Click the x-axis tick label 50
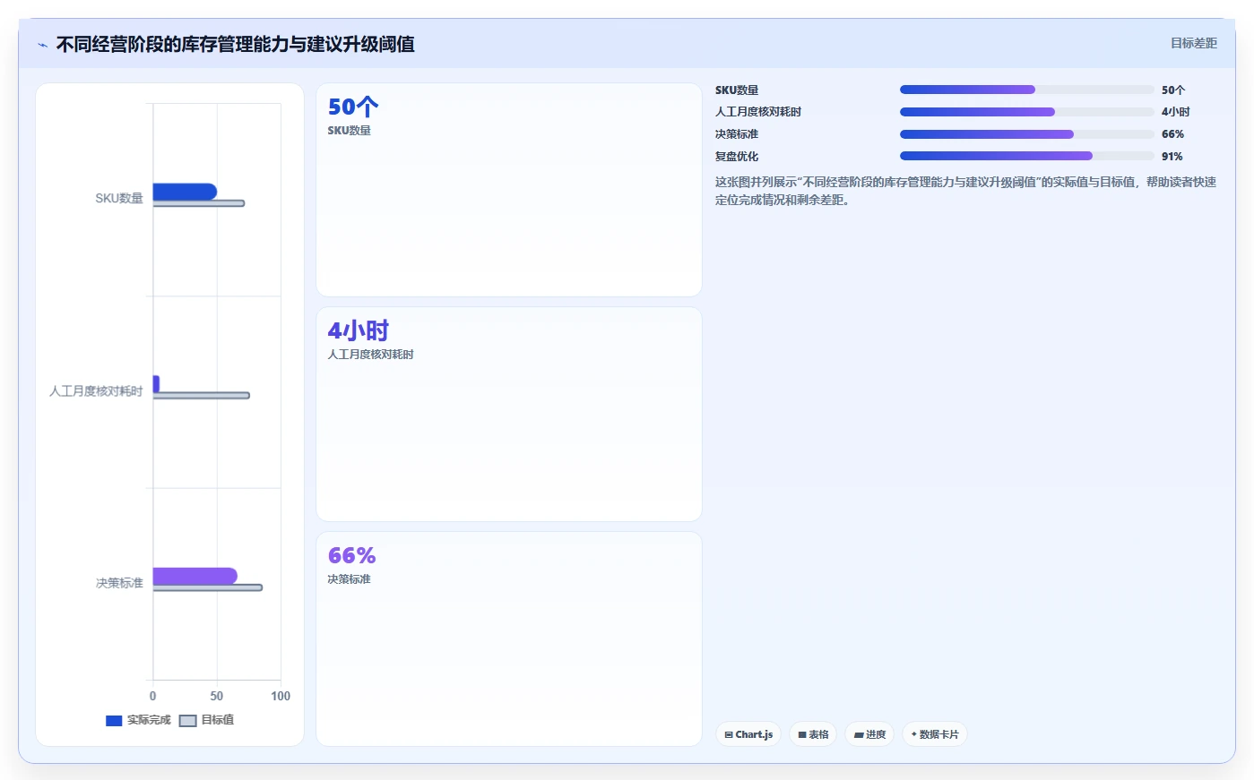 point(217,697)
